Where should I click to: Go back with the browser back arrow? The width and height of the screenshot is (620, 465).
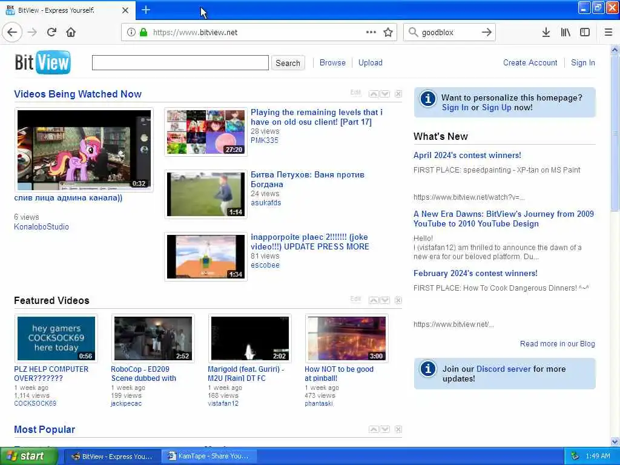(x=12, y=33)
